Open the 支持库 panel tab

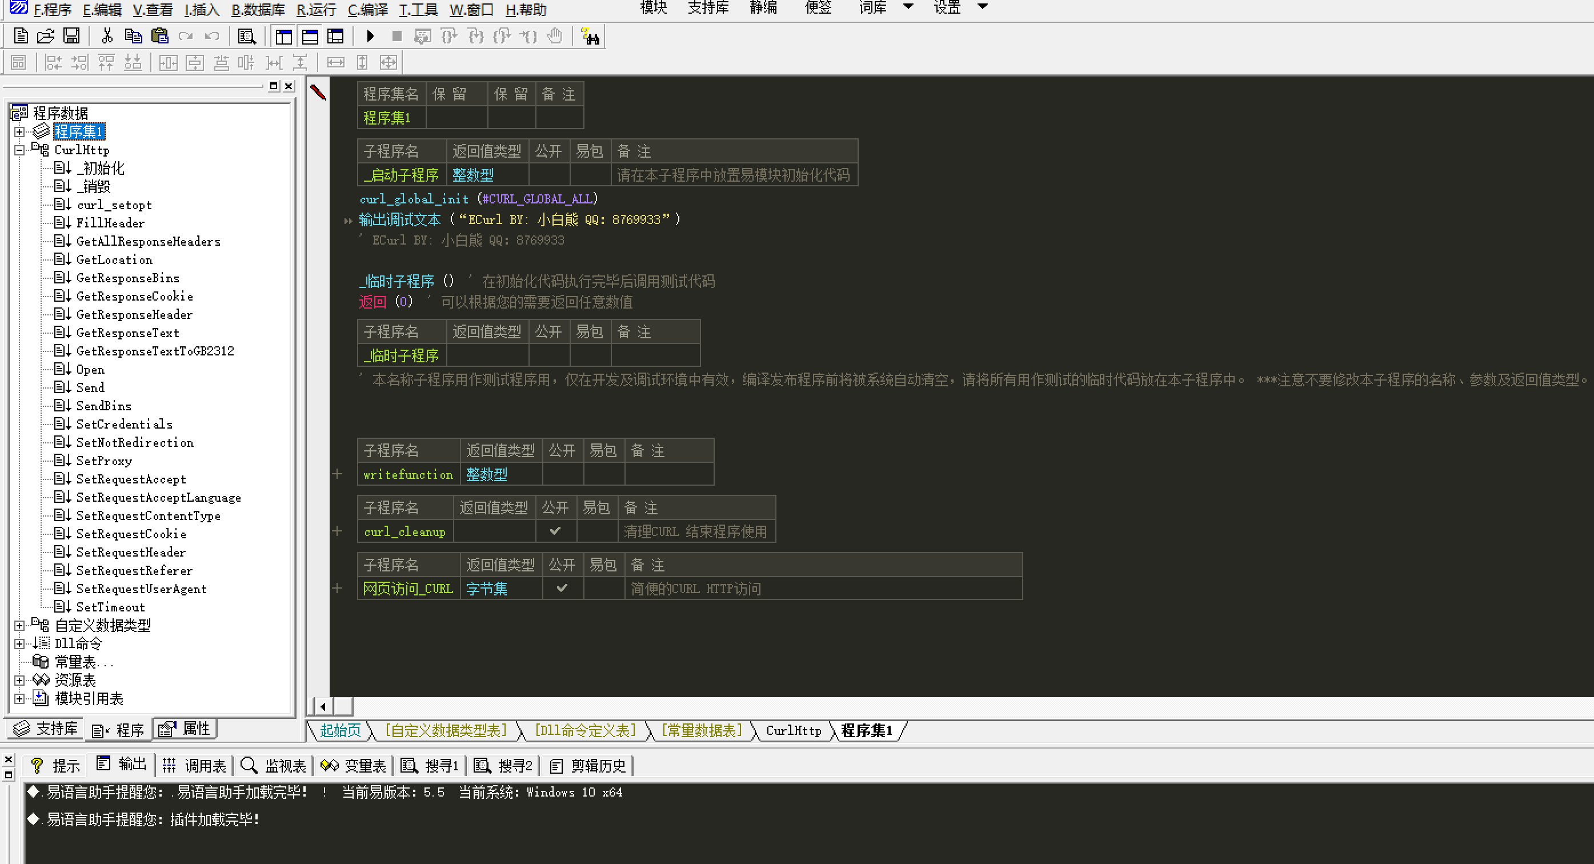(x=47, y=729)
